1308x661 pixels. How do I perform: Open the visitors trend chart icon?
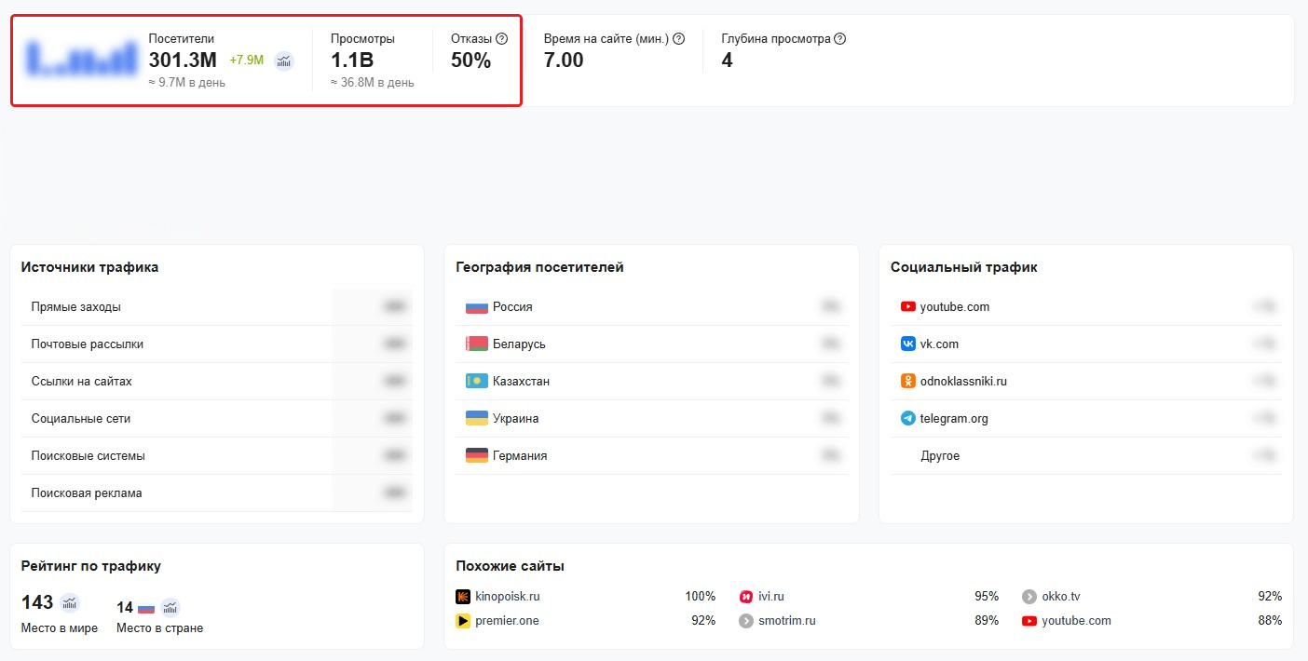(x=284, y=61)
